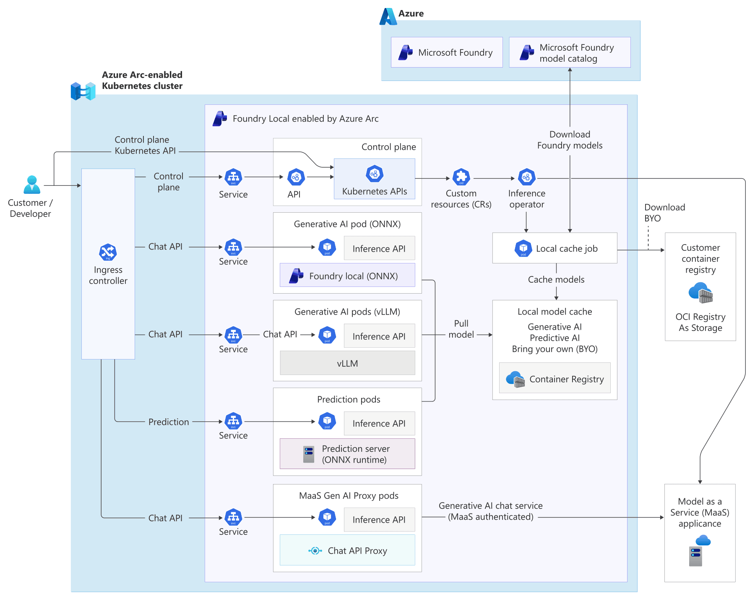
Task: Click the 'Customer container registry' heading
Action: [700, 258]
